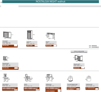101x92 pixels.
Task: Click the writing desk with 3 drawers drawing
Action: pyautogui.click(x=78, y=58)
